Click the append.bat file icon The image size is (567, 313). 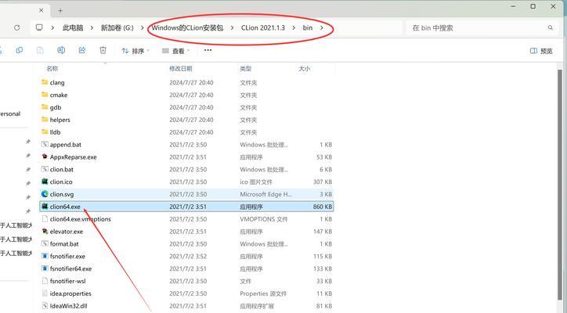tap(45, 144)
